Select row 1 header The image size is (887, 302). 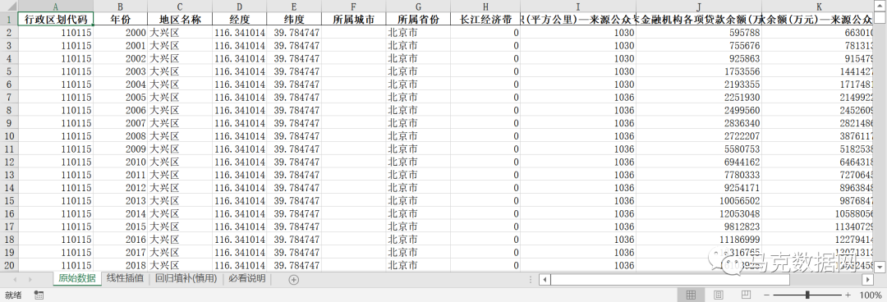click(x=8, y=19)
